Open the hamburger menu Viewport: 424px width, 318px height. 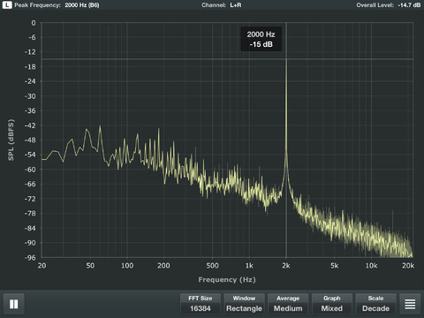(410, 304)
